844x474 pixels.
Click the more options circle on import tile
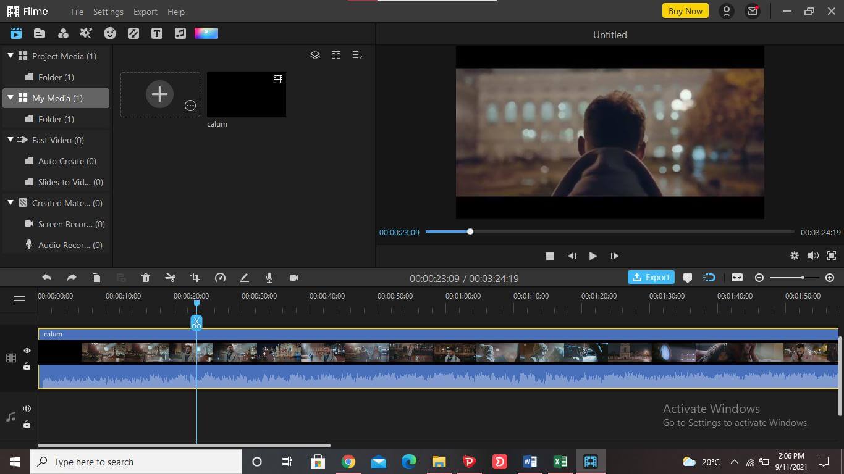tap(190, 106)
